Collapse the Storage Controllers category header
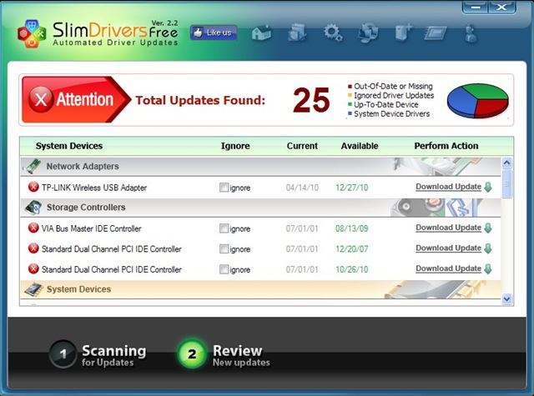534x396 pixels. pos(260,208)
